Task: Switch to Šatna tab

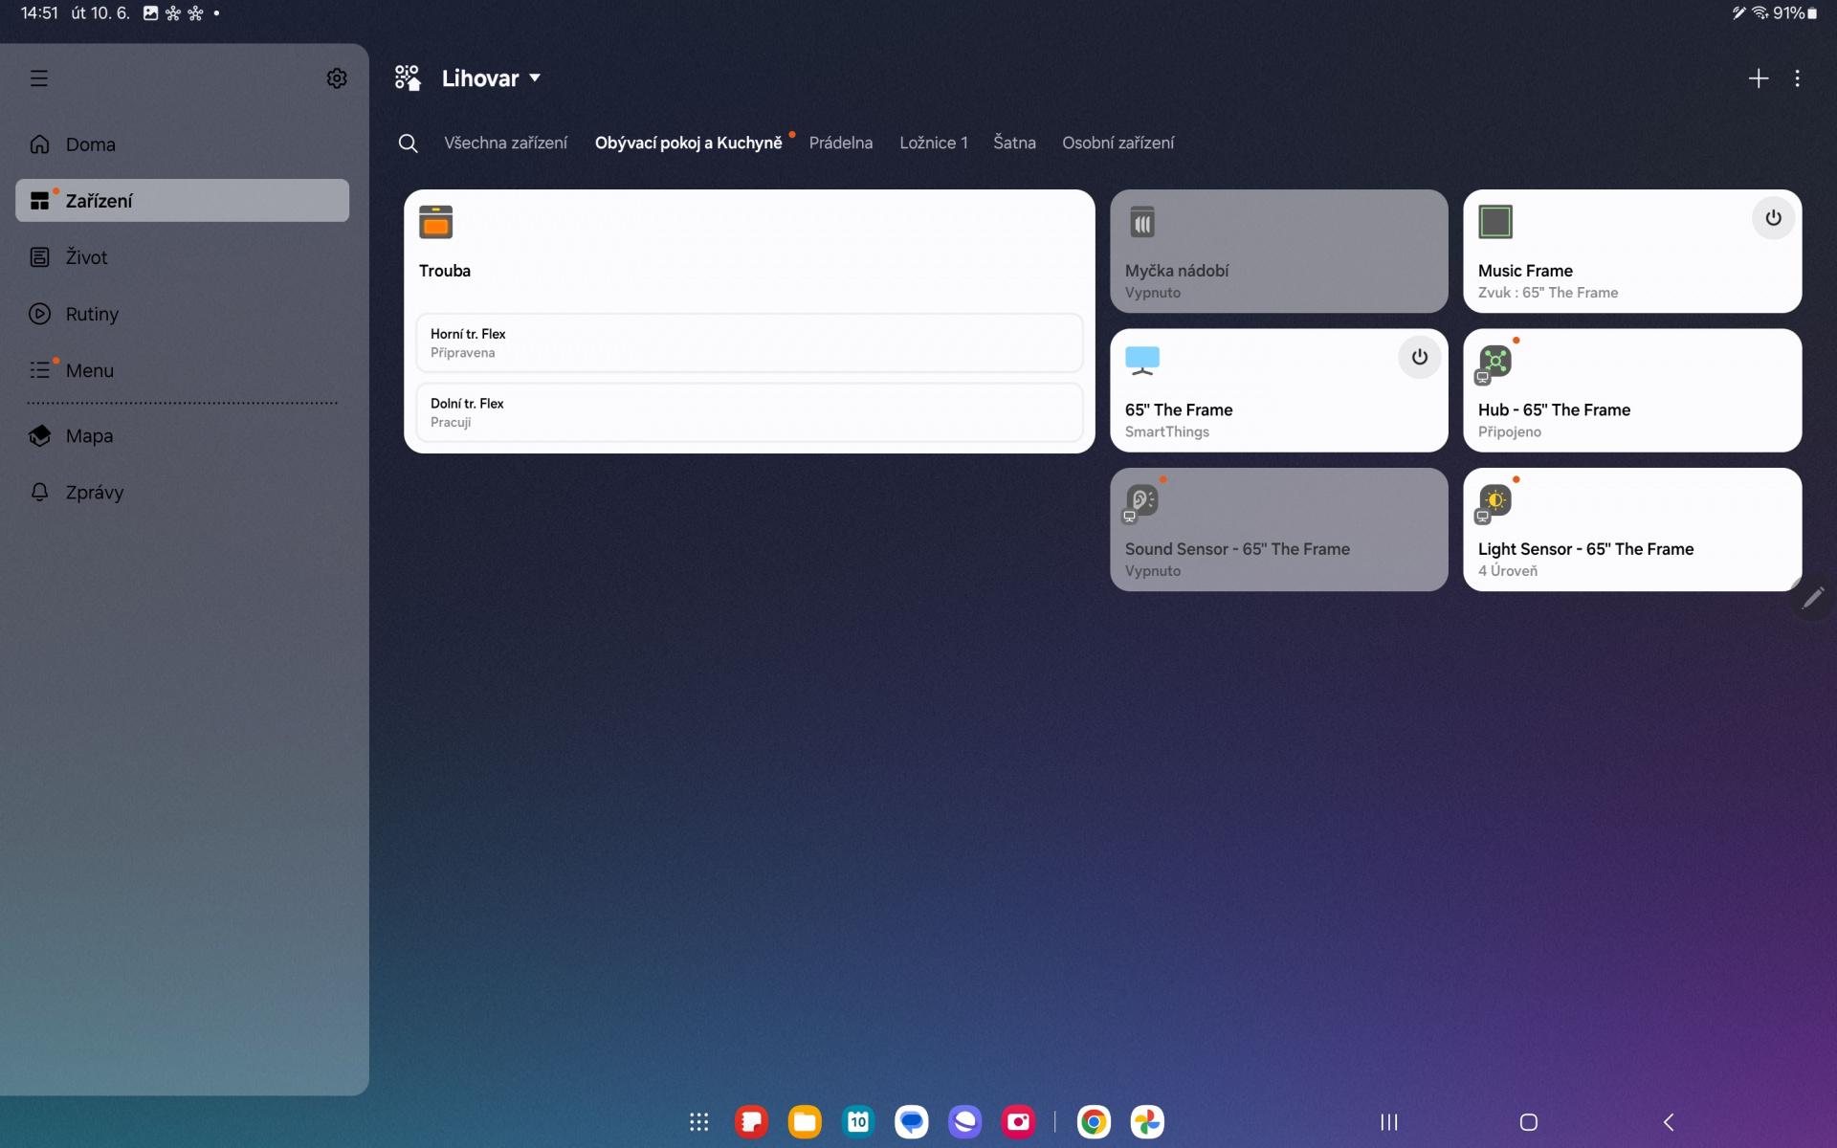Action: coord(1014,143)
